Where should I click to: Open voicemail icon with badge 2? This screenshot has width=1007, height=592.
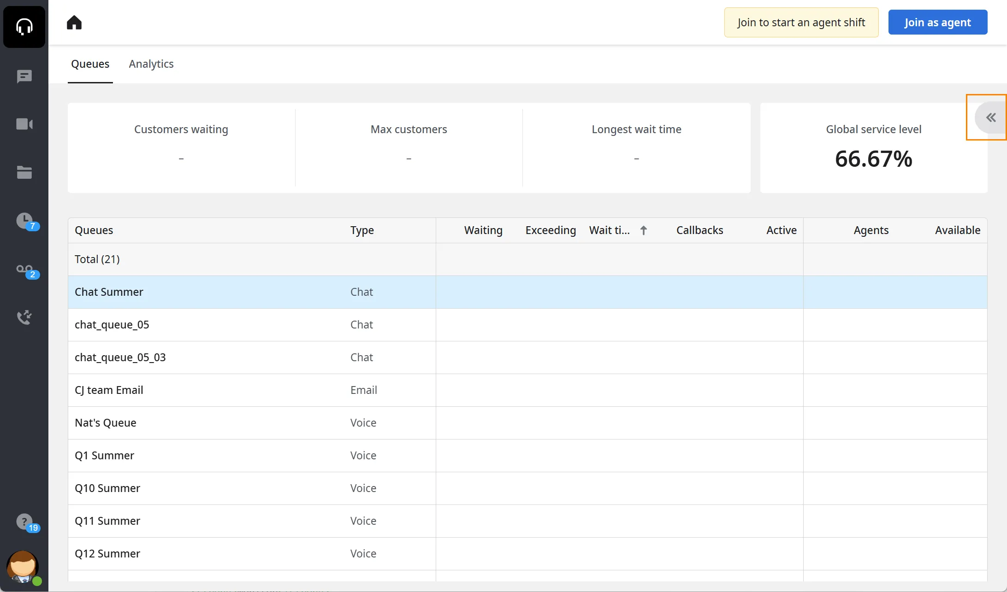[26, 271]
